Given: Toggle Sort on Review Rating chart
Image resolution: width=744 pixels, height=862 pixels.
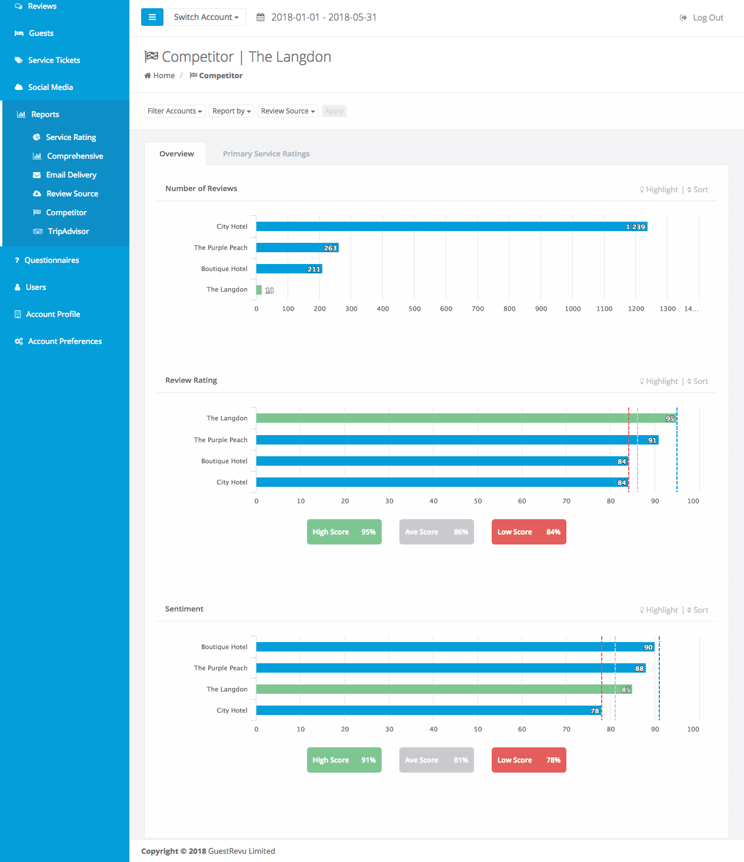Looking at the screenshot, I should pyautogui.click(x=698, y=381).
